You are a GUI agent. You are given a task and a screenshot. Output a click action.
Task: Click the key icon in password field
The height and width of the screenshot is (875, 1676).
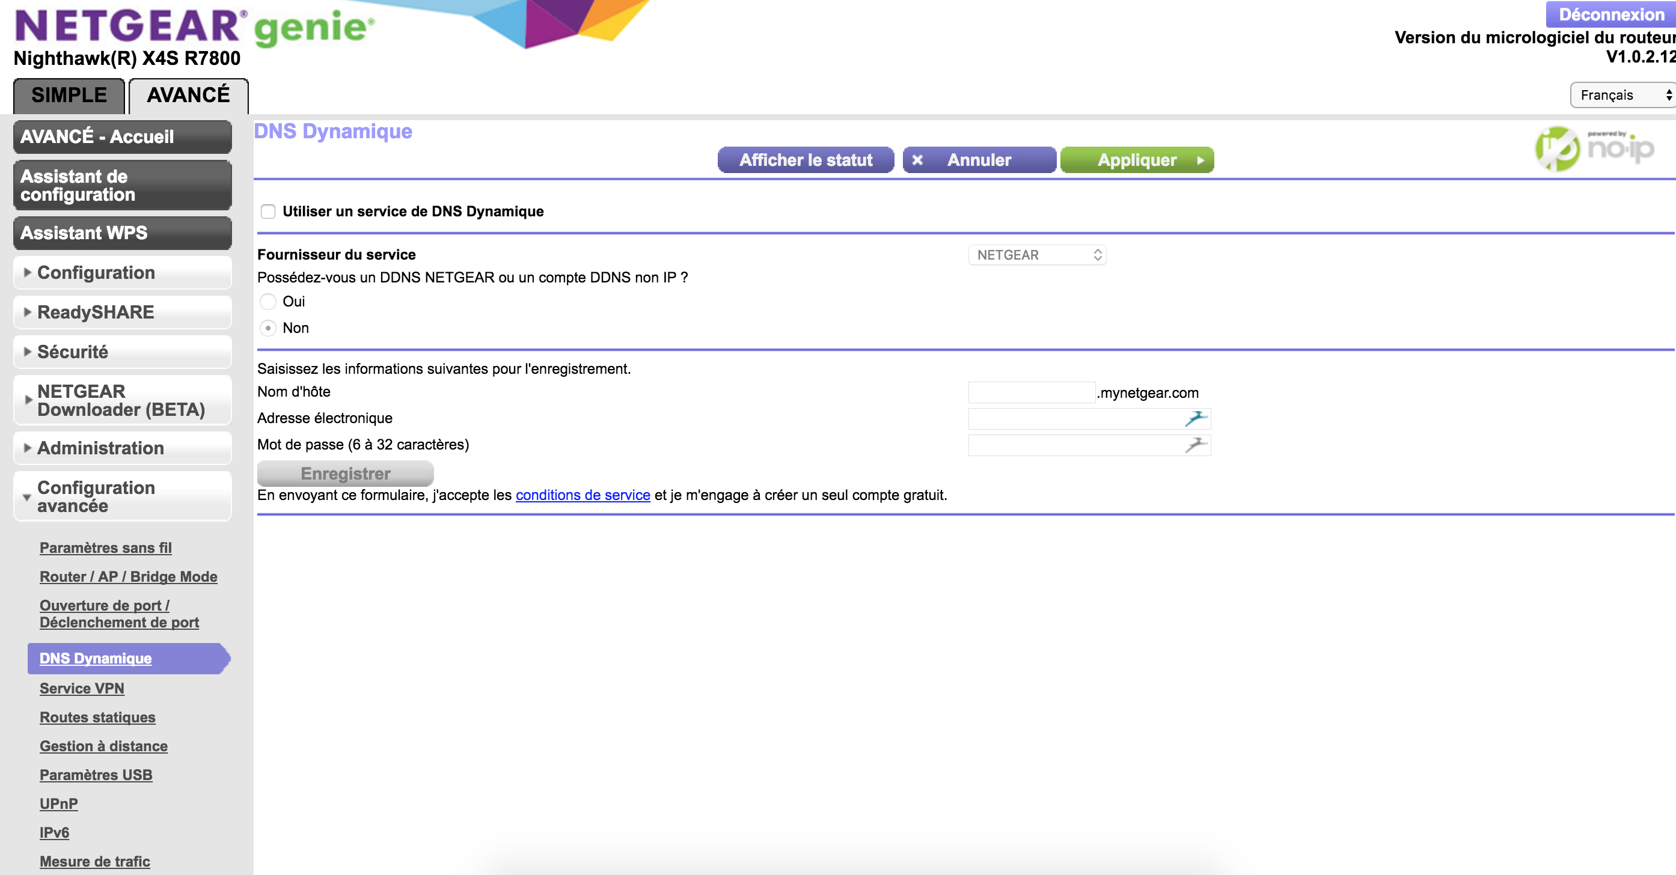1195,445
